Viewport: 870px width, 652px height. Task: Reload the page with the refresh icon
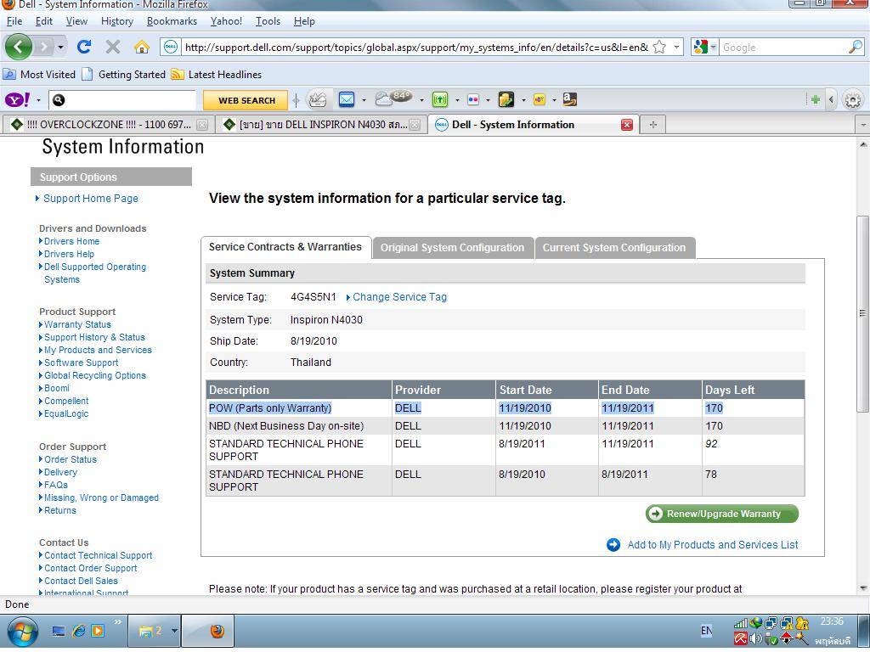click(x=83, y=47)
